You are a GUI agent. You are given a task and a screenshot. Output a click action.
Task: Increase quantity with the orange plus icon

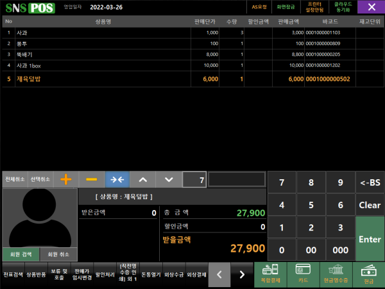coord(65,180)
